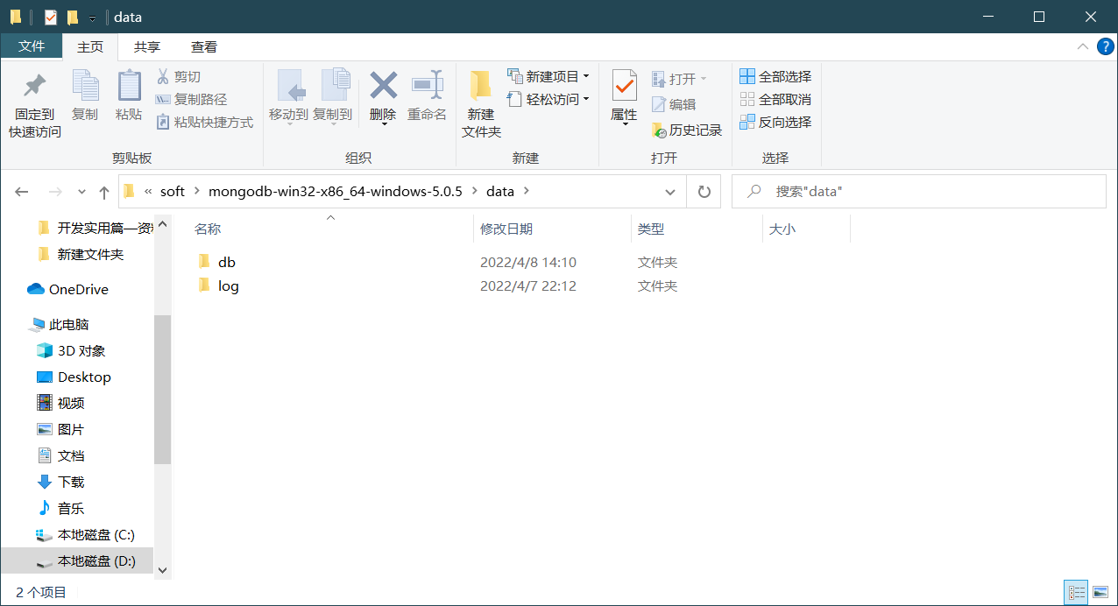Open the db folder
This screenshot has width=1118, height=606.
point(227,261)
